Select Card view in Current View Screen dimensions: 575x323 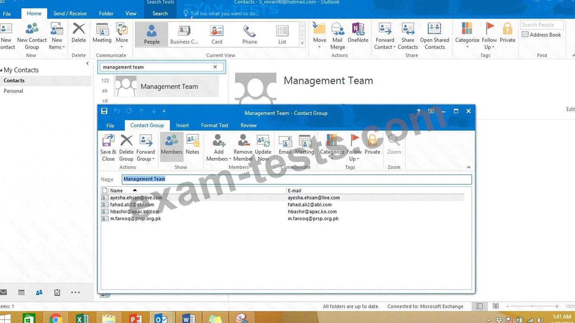coord(217,34)
